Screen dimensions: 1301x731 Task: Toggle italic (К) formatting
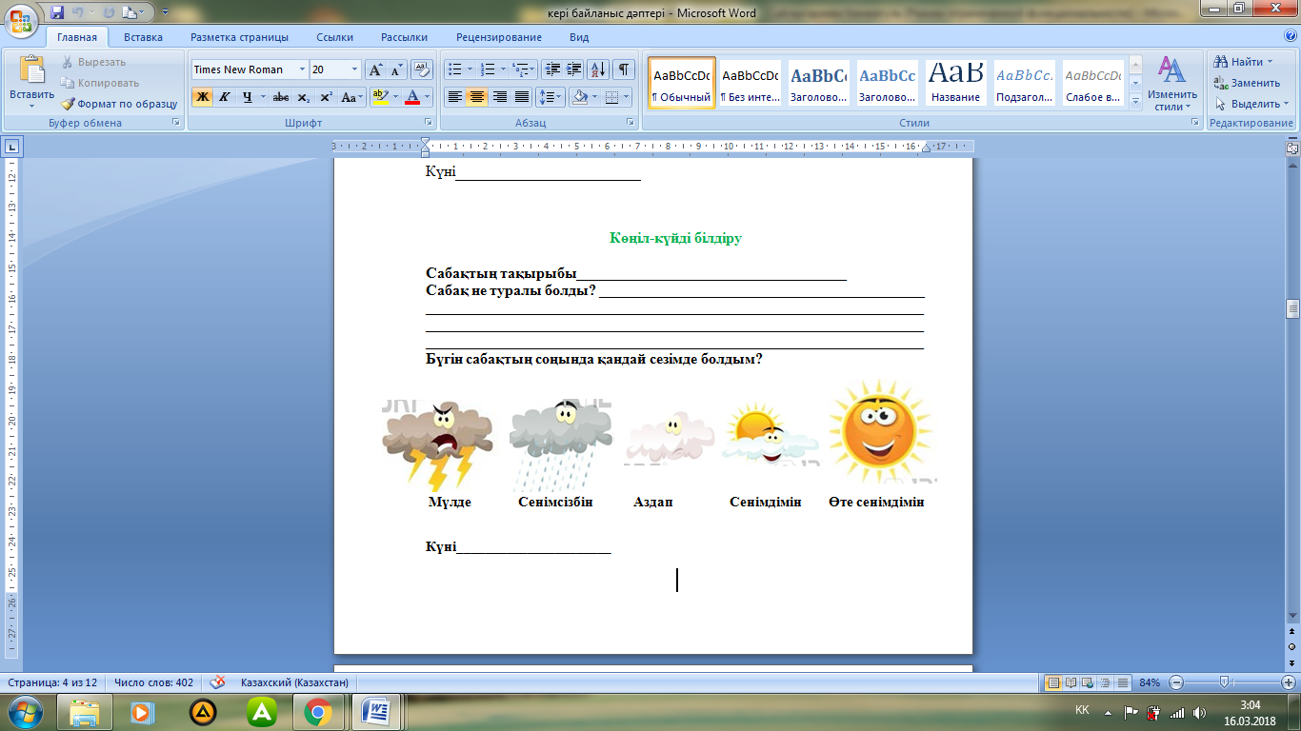[225, 97]
